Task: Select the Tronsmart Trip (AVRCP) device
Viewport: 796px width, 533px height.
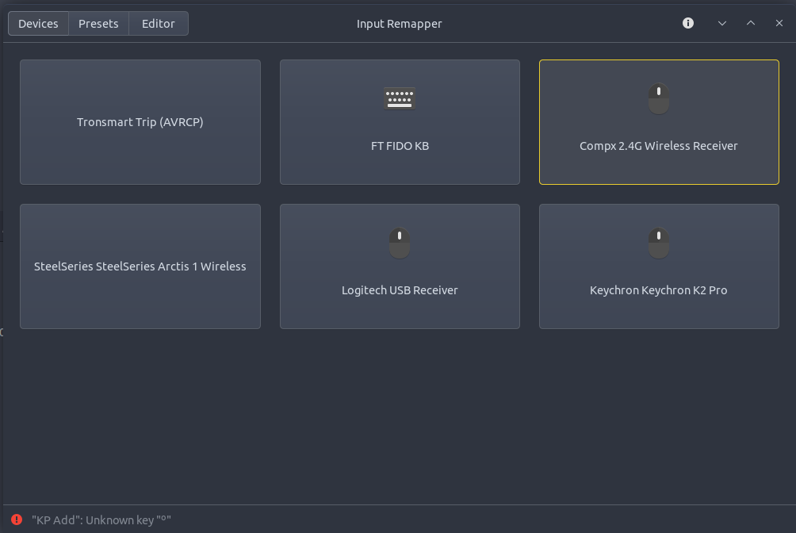Action: [x=140, y=122]
